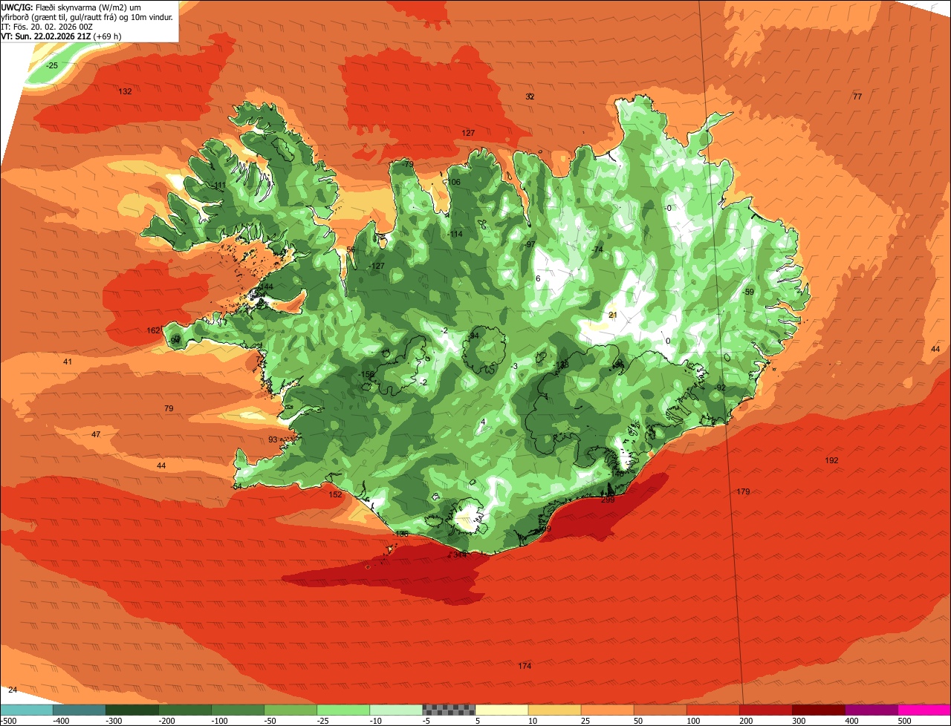Click the '192' value in the southeast ocean
The width and height of the screenshot is (951, 726).
[x=831, y=460]
